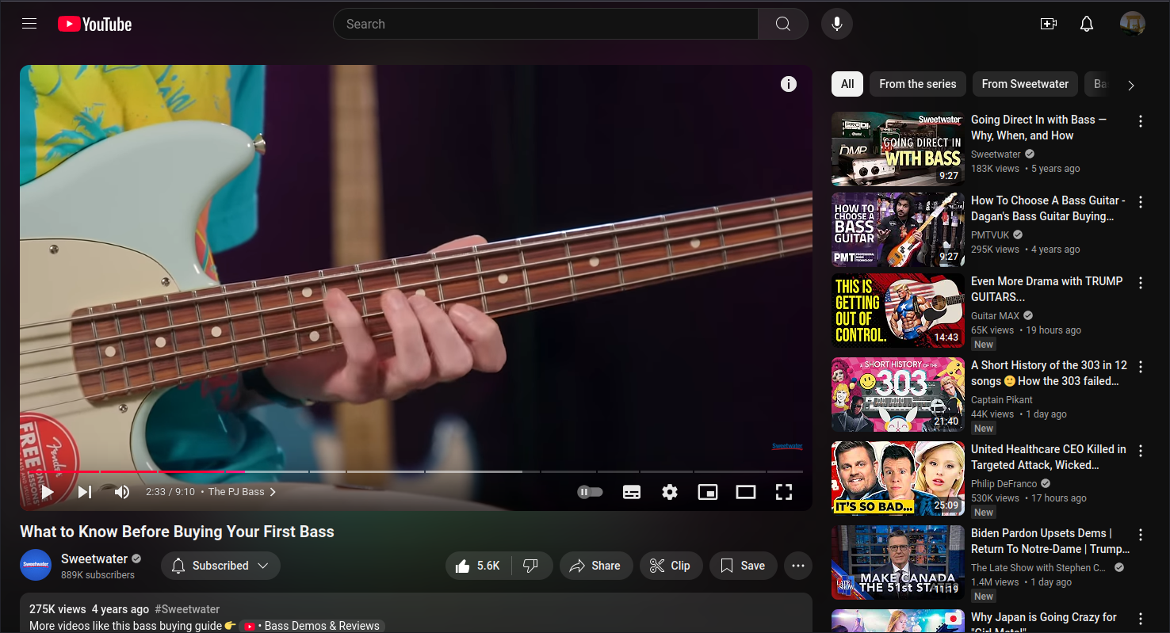Open the PMTVUK channel name

[x=991, y=235]
